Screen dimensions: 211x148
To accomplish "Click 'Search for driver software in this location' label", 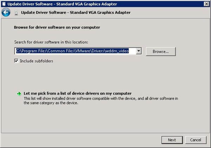I will pyautogui.click(x=51, y=42).
